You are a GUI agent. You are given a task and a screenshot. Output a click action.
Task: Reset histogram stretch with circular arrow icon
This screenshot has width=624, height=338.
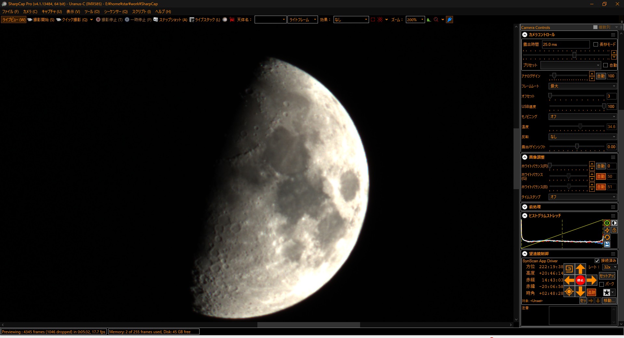point(607,237)
